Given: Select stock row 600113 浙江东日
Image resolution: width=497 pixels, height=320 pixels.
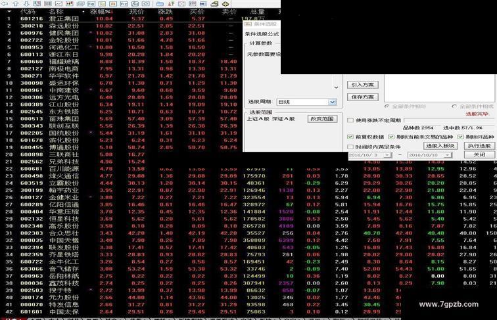Looking at the screenshot, I should pyautogui.click(x=122, y=55).
